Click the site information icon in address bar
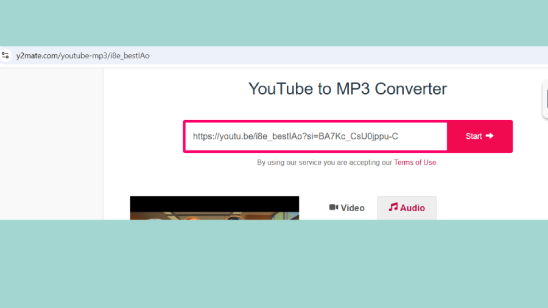This screenshot has width=548, height=308. (x=5, y=55)
